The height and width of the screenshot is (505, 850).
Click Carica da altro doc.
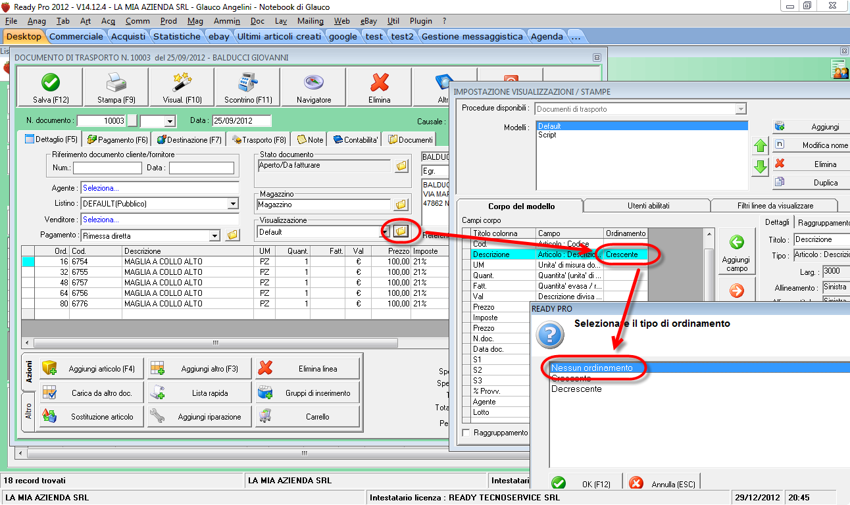point(91,393)
